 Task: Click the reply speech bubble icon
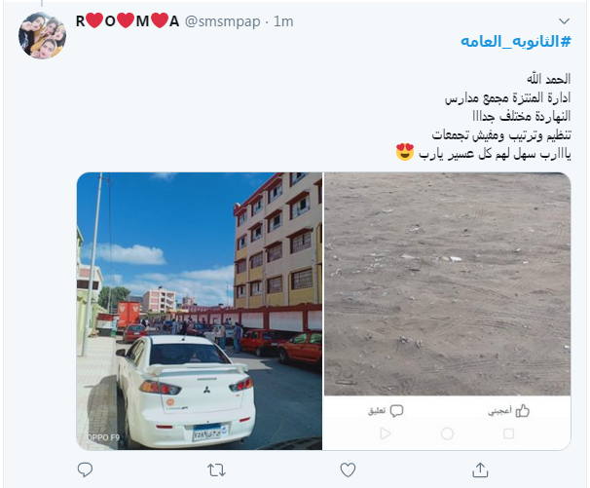tap(85, 469)
